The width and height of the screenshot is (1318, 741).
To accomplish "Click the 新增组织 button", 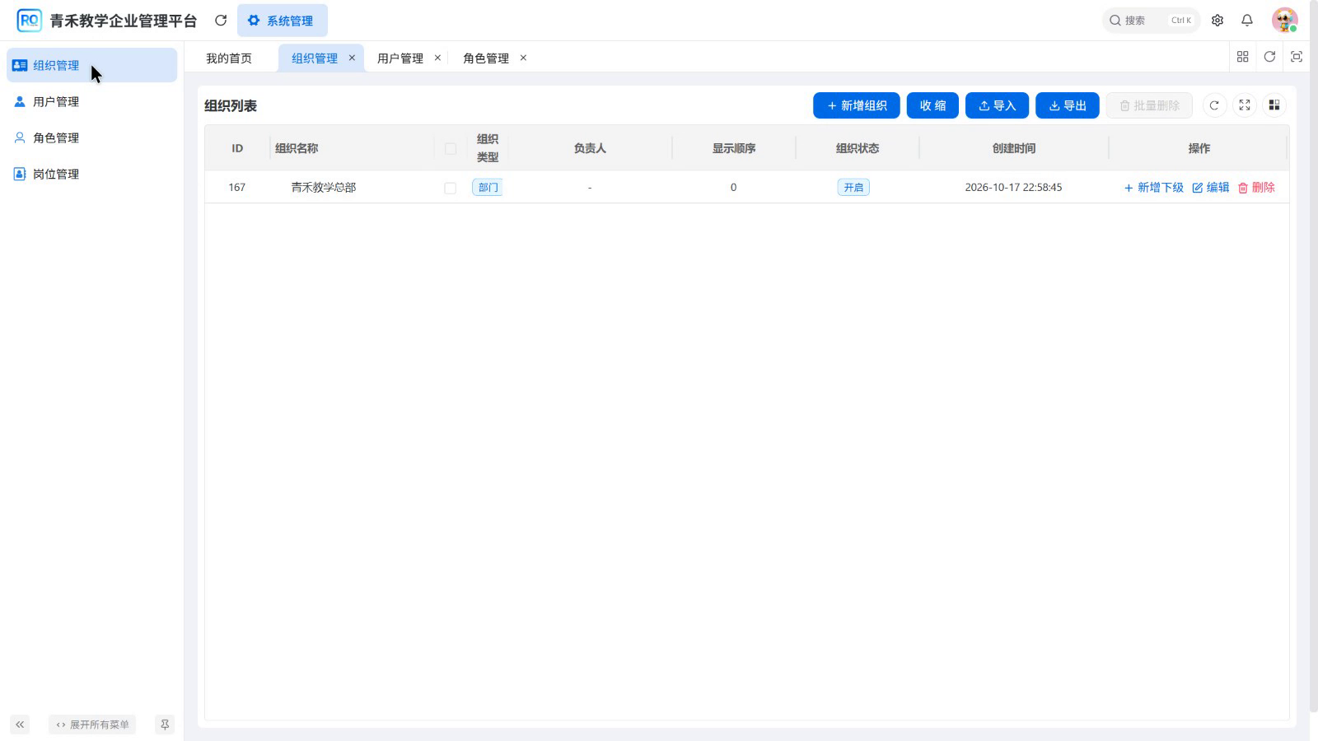I will pos(857,105).
